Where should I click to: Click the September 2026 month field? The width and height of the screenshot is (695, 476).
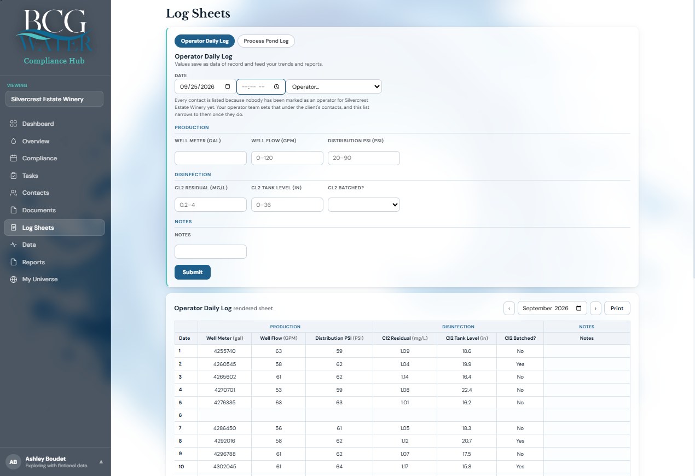click(552, 309)
